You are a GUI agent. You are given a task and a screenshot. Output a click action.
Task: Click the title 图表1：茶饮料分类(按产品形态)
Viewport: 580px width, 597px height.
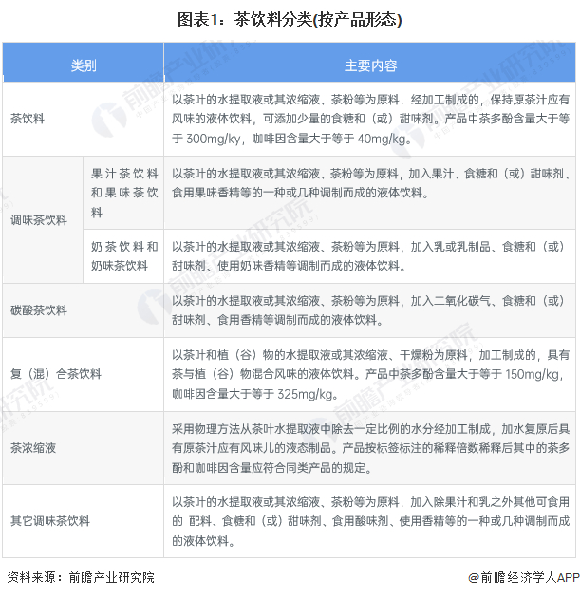pos(290,19)
